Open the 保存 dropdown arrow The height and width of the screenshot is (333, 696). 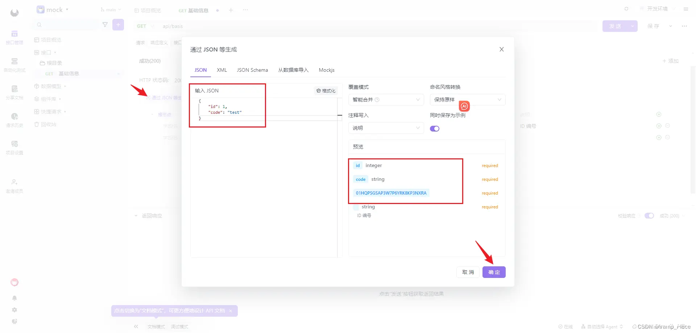pos(671,26)
